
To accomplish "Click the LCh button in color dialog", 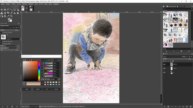I will (55, 60).
